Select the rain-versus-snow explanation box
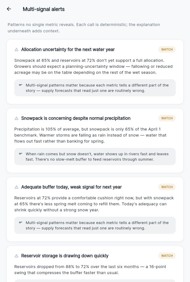The height and width of the screenshot is (282, 190). 95,157
